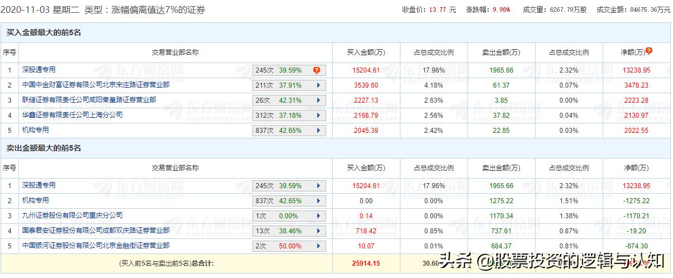Screen dimensions: 673x278
Task: Open 华鑫证券有限责任公司上海分公司 link
Action: [72, 115]
